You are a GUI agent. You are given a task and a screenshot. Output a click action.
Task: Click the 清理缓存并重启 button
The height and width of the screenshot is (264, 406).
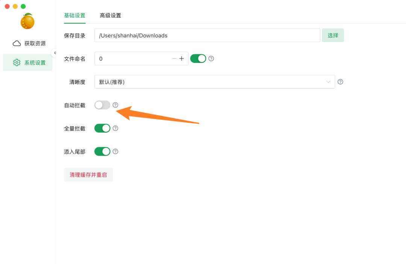(x=88, y=175)
